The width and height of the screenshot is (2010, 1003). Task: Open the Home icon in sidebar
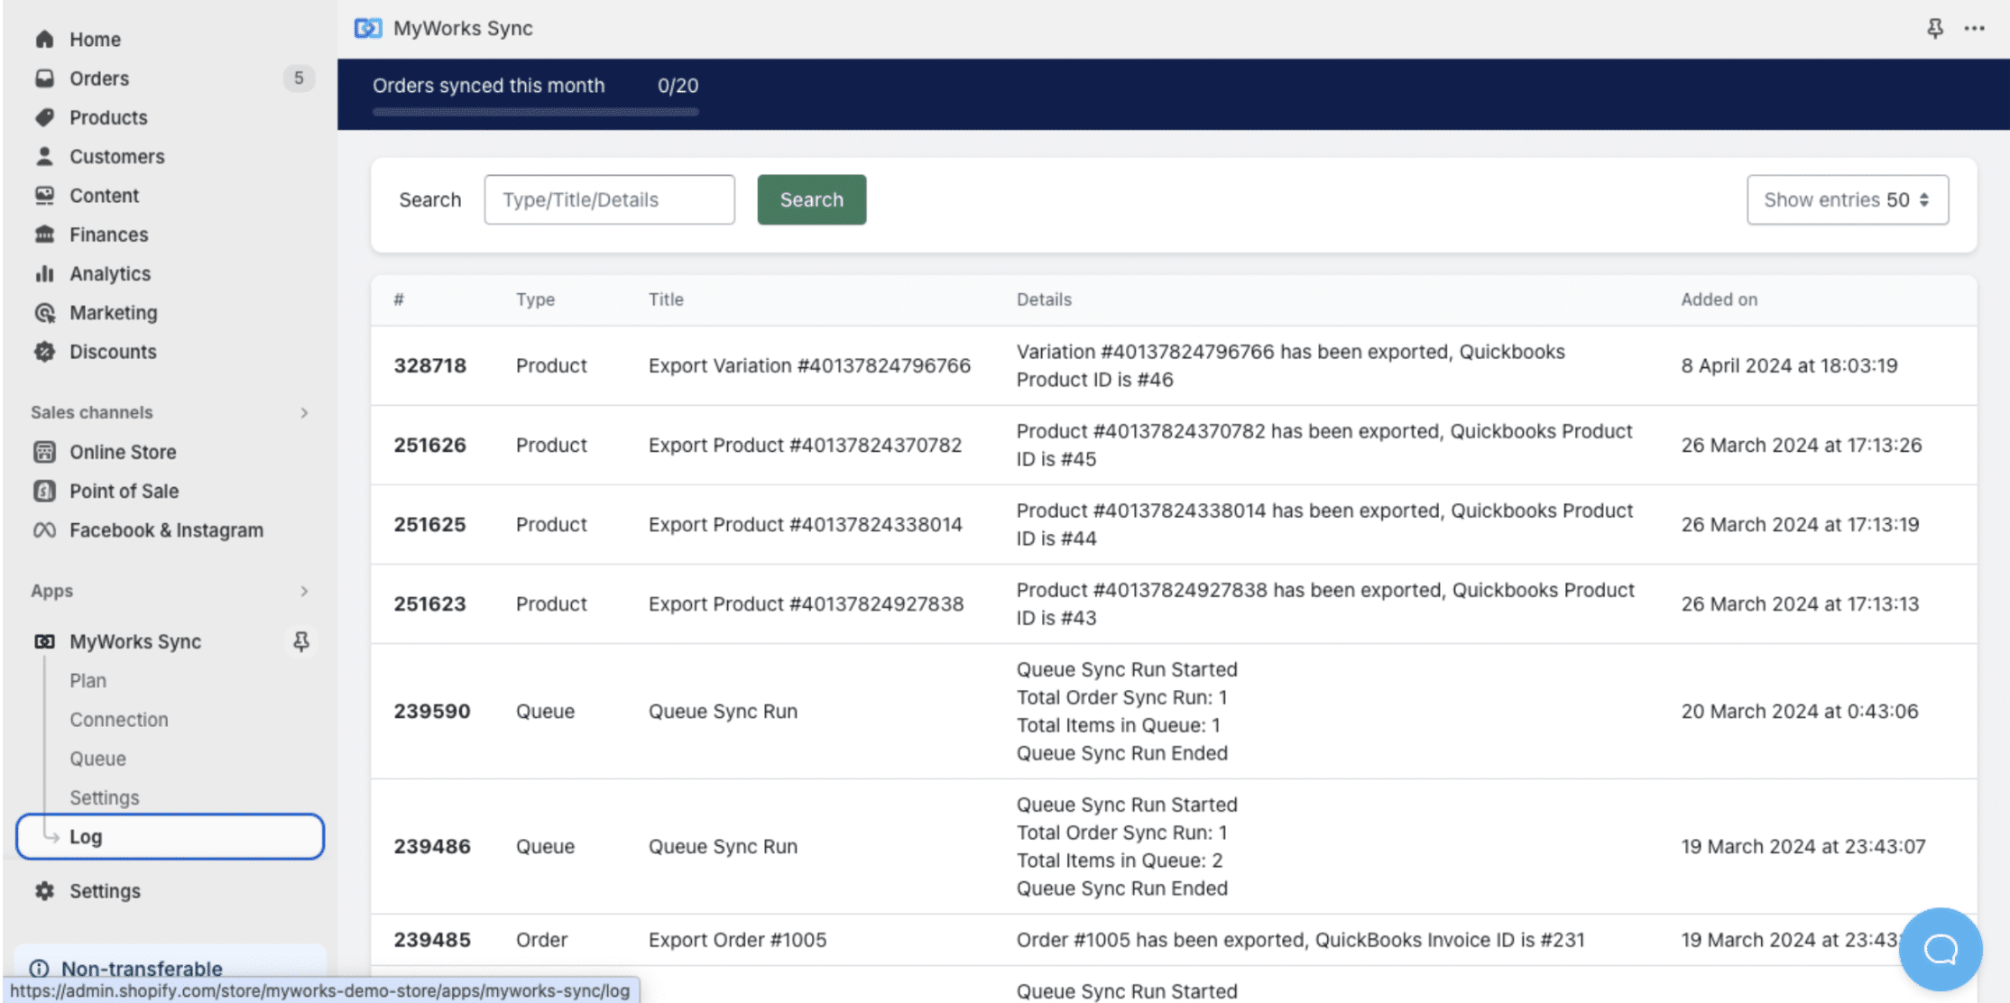43,39
